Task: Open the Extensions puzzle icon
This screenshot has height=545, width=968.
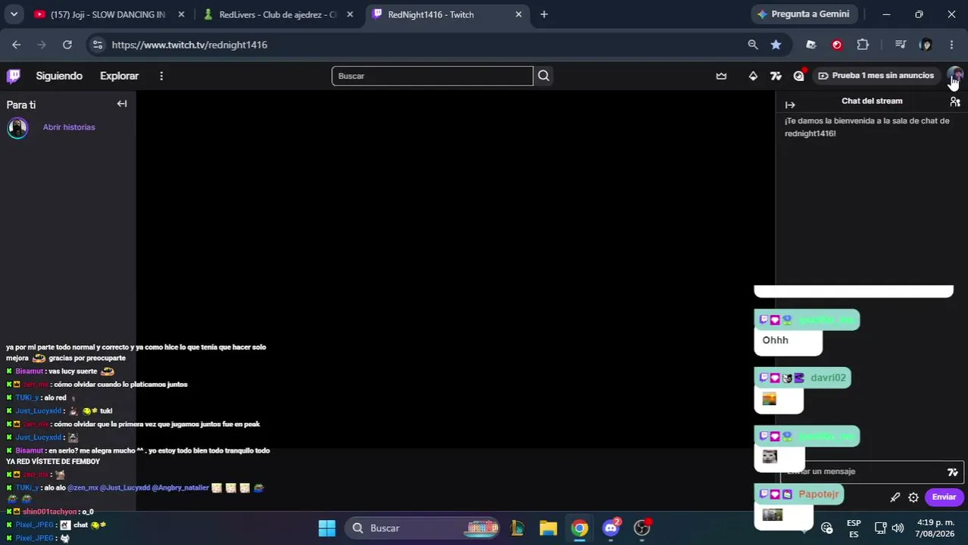Action: 863,45
